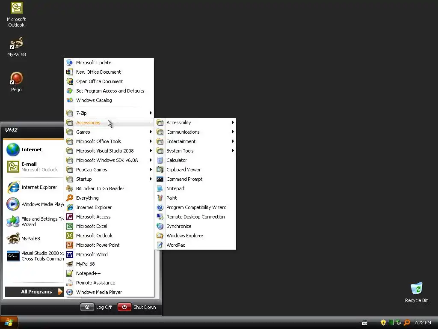This screenshot has height=329, width=438.
Task: Click the Microsoft Access icon
Action: coord(70,217)
